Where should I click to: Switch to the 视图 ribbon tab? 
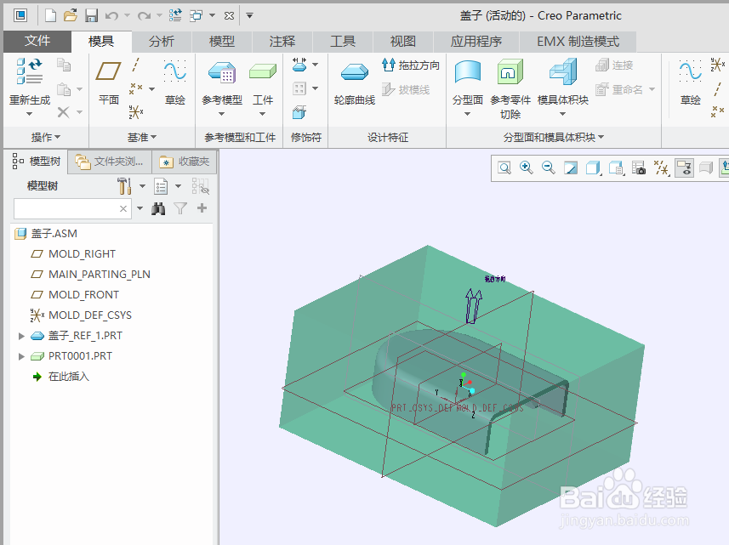click(x=403, y=42)
